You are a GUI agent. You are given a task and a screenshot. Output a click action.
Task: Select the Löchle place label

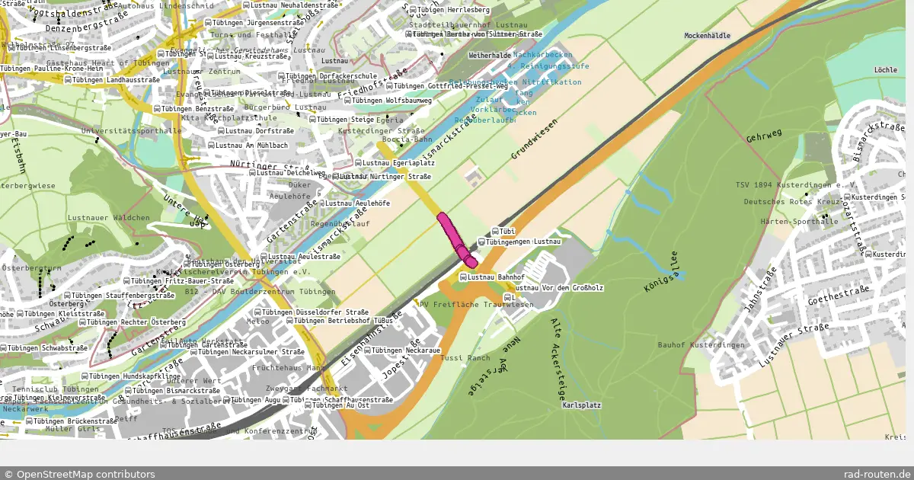[x=886, y=69]
